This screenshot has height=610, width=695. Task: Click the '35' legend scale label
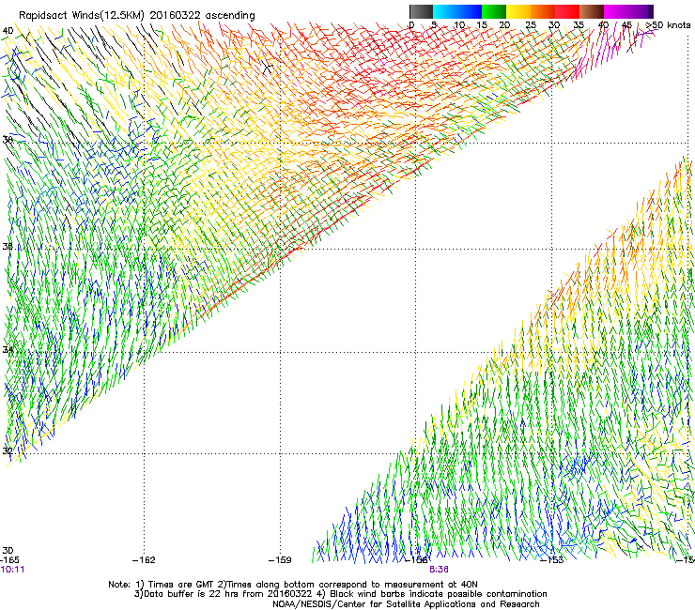click(x=579, y=25)
